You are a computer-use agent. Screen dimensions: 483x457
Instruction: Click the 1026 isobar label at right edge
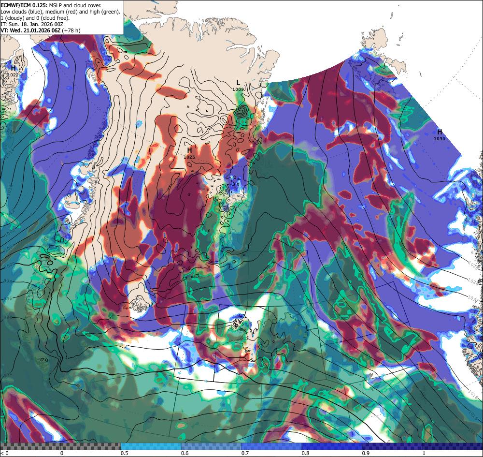(472, 265)
